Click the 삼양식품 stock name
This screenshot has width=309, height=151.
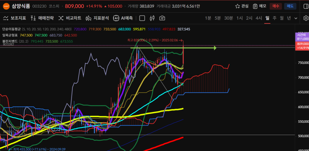pos(21,6)
